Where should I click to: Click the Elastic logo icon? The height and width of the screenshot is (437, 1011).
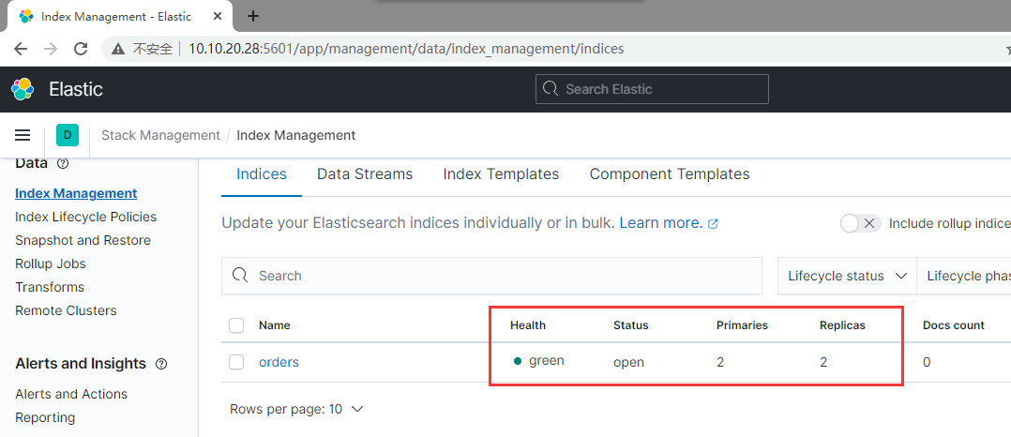tap(23, 89)
